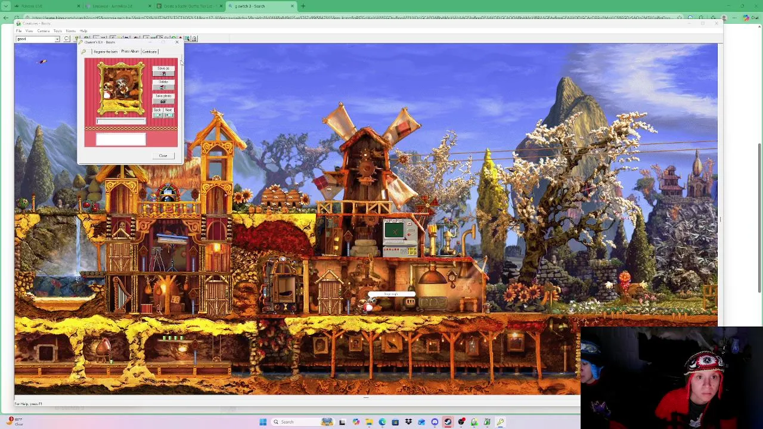Open the Help menu
The height and width of the screenshot is (429, 763).
83,31
